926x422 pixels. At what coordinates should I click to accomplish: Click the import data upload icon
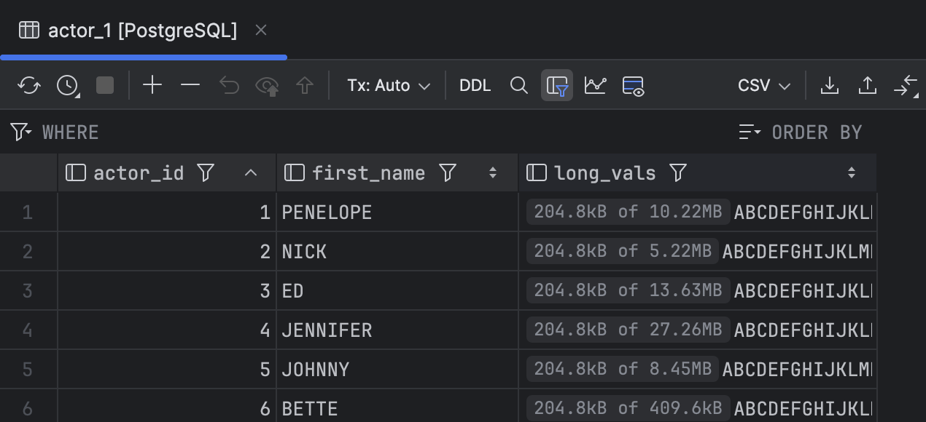point(867,86)
